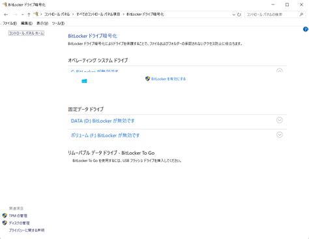Open TPM の管理 link
This screenshot has width=309, height=239.
pos(18,215)
